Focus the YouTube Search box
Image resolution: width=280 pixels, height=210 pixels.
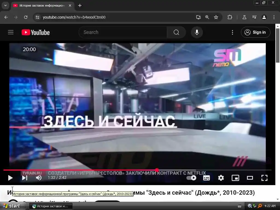click(123, 32)
